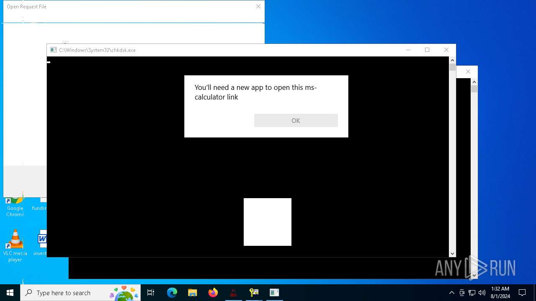Click scroll up arrow in chkdsk window
The height and width of the screenshot is (301, 536).
452,60
